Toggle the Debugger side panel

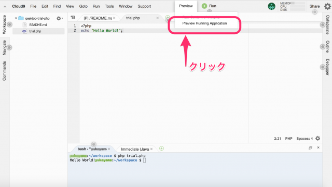coord(327,67)
